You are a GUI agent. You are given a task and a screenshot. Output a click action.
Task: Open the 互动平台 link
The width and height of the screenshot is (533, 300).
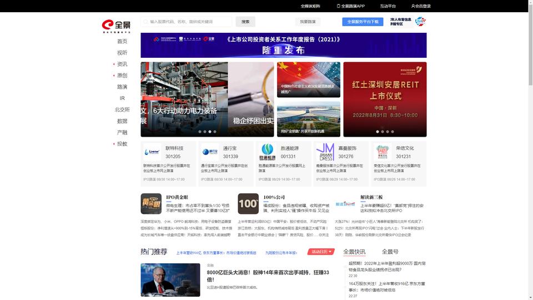(388, 6)
